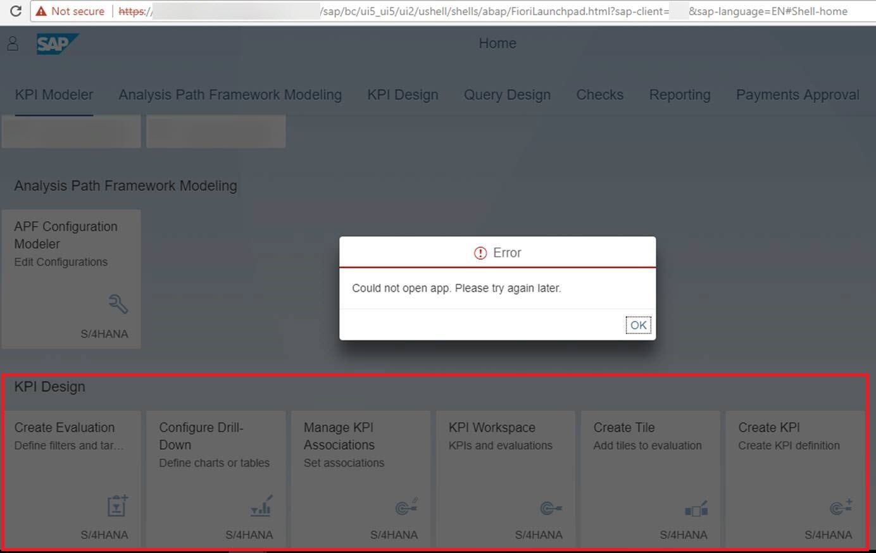
Task: Open the Create Evaluation tile
Action: pyautogui.click(x=71, y=479)
